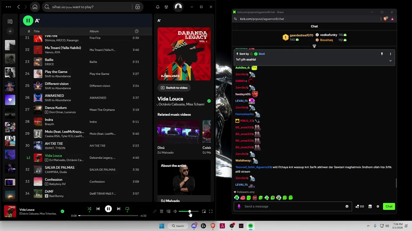Unpin message with the pin icon
412x231 pixels.
coord(382,54)
